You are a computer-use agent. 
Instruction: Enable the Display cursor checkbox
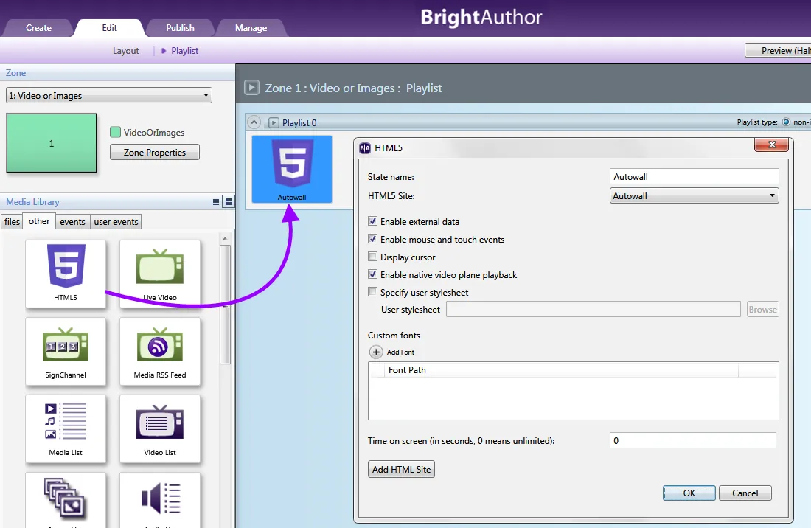coord(372,257)
